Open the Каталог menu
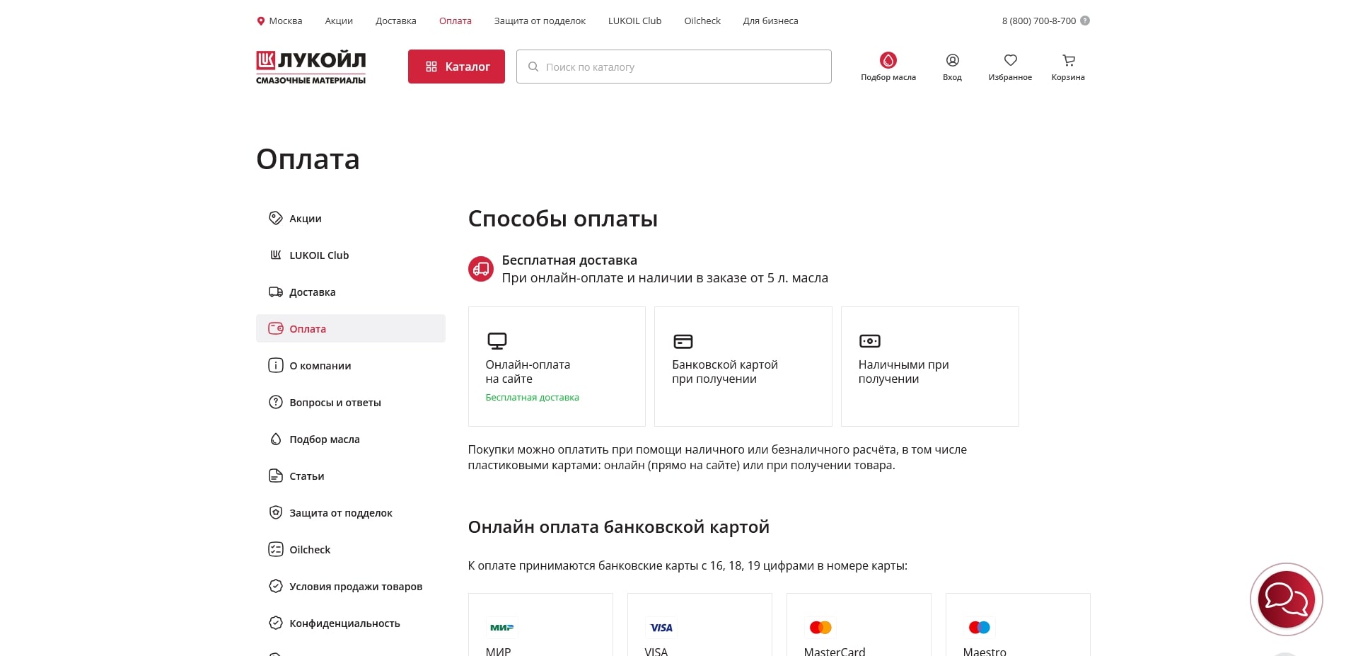Screen dimensions: 1346x656 (x=456, y=66)
